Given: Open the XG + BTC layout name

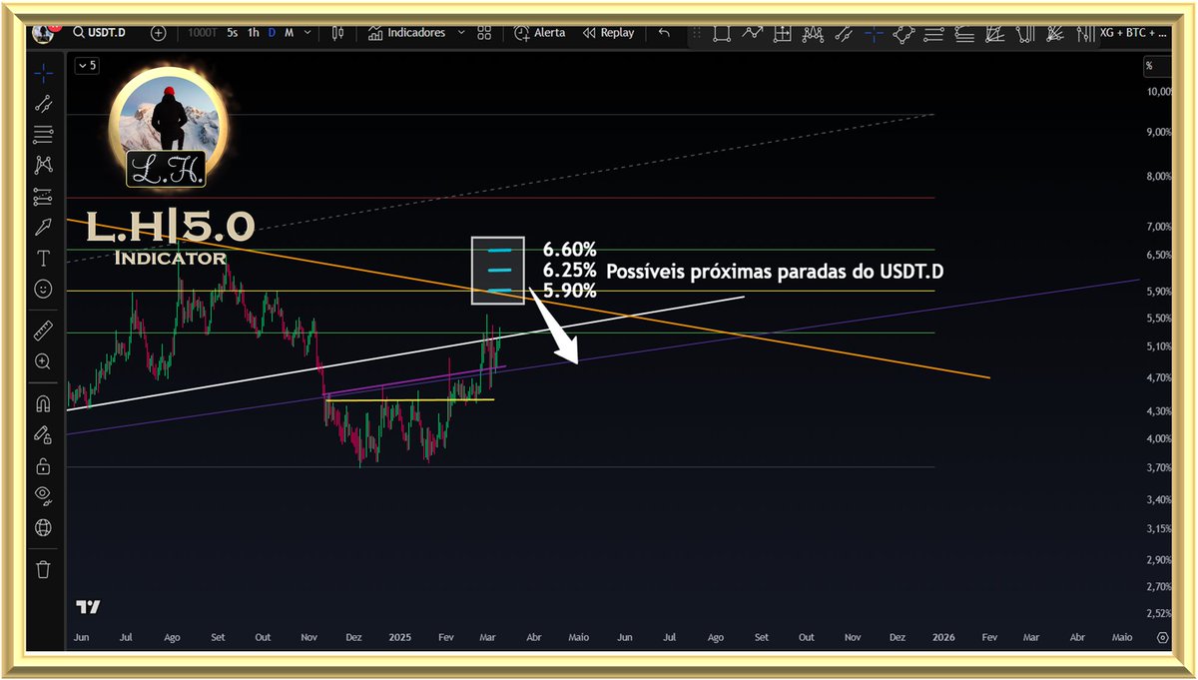Looking at the screenshot, I should [1134, 34].
